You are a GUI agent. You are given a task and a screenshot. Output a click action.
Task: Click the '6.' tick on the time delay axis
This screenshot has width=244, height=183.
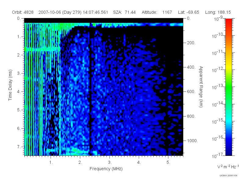(x=19, y=128)
